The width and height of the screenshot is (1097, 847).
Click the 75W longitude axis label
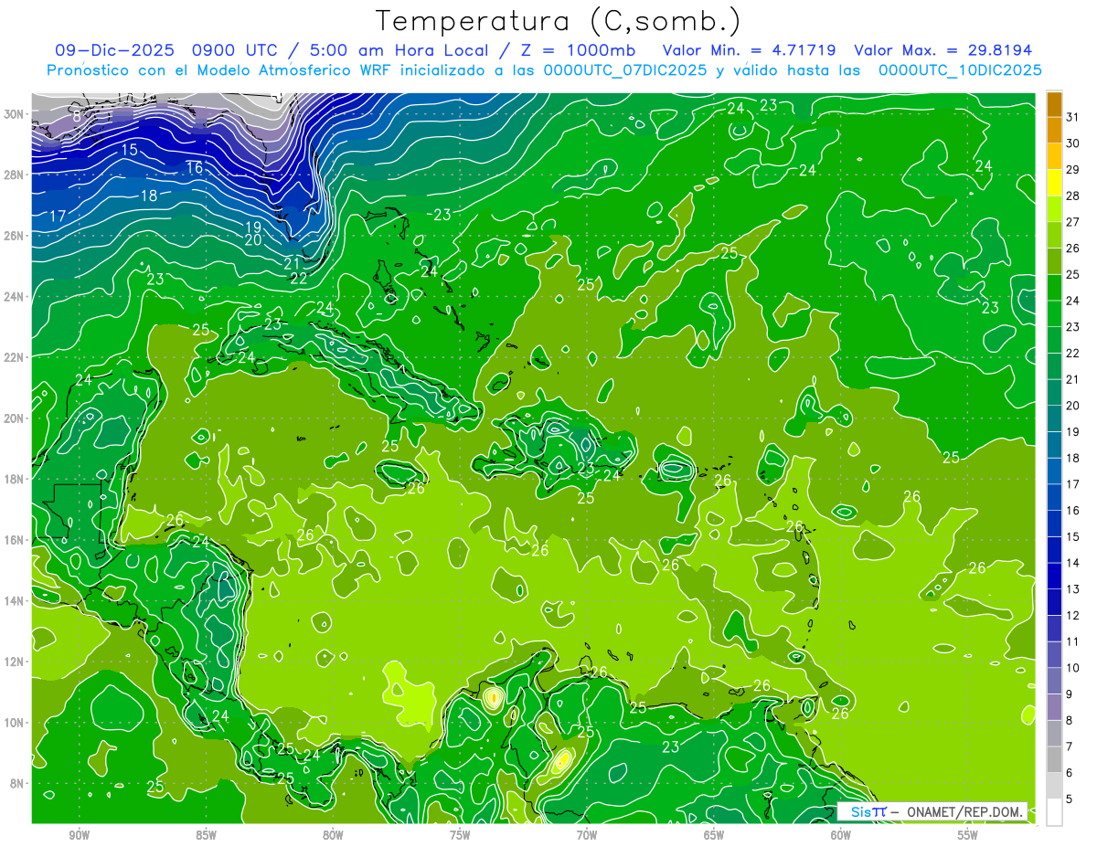460,835
